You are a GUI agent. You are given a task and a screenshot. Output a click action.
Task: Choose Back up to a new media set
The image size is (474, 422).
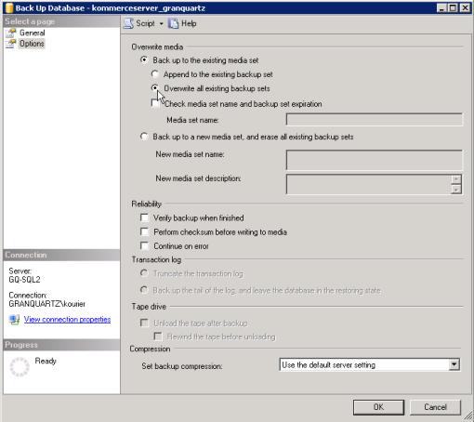[144, 137]
